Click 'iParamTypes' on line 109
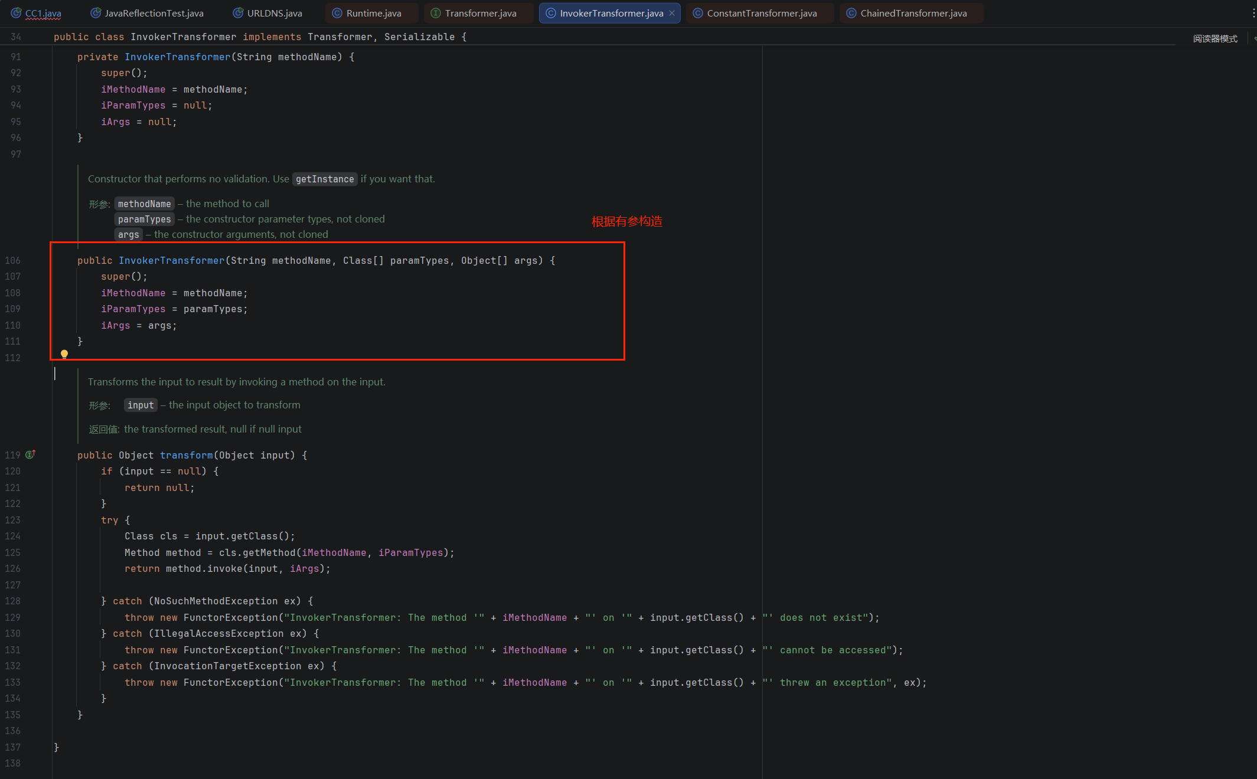Image resolution: width=1257 pixels, height=779 pixels. coord(133,309)
